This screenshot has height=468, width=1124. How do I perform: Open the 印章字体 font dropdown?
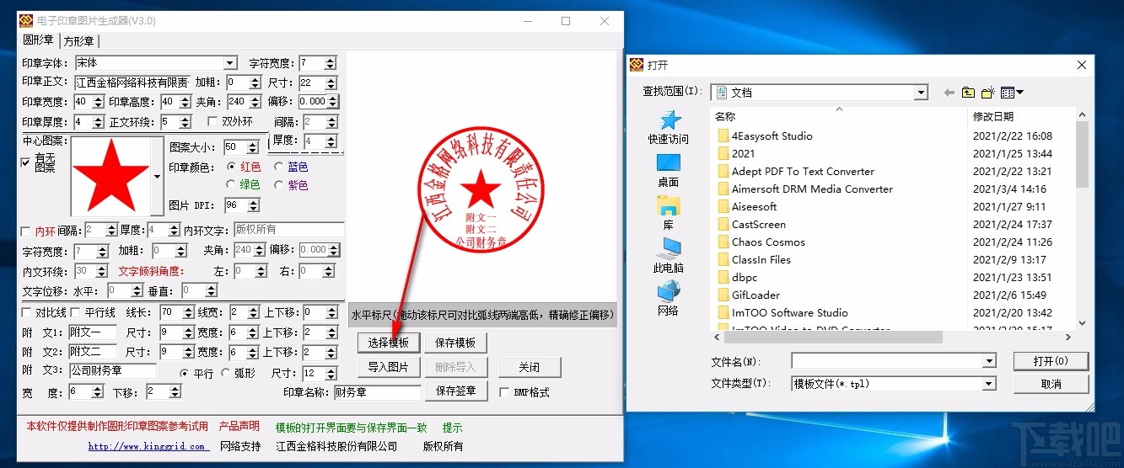230,63
